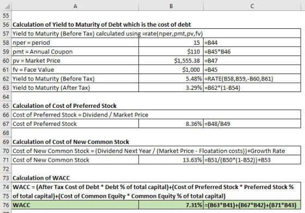Select the $1,000 value cell

171,70
